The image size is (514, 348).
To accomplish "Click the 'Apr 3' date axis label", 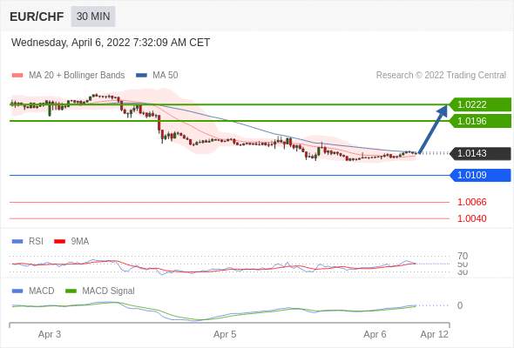I will coord(50,335).
